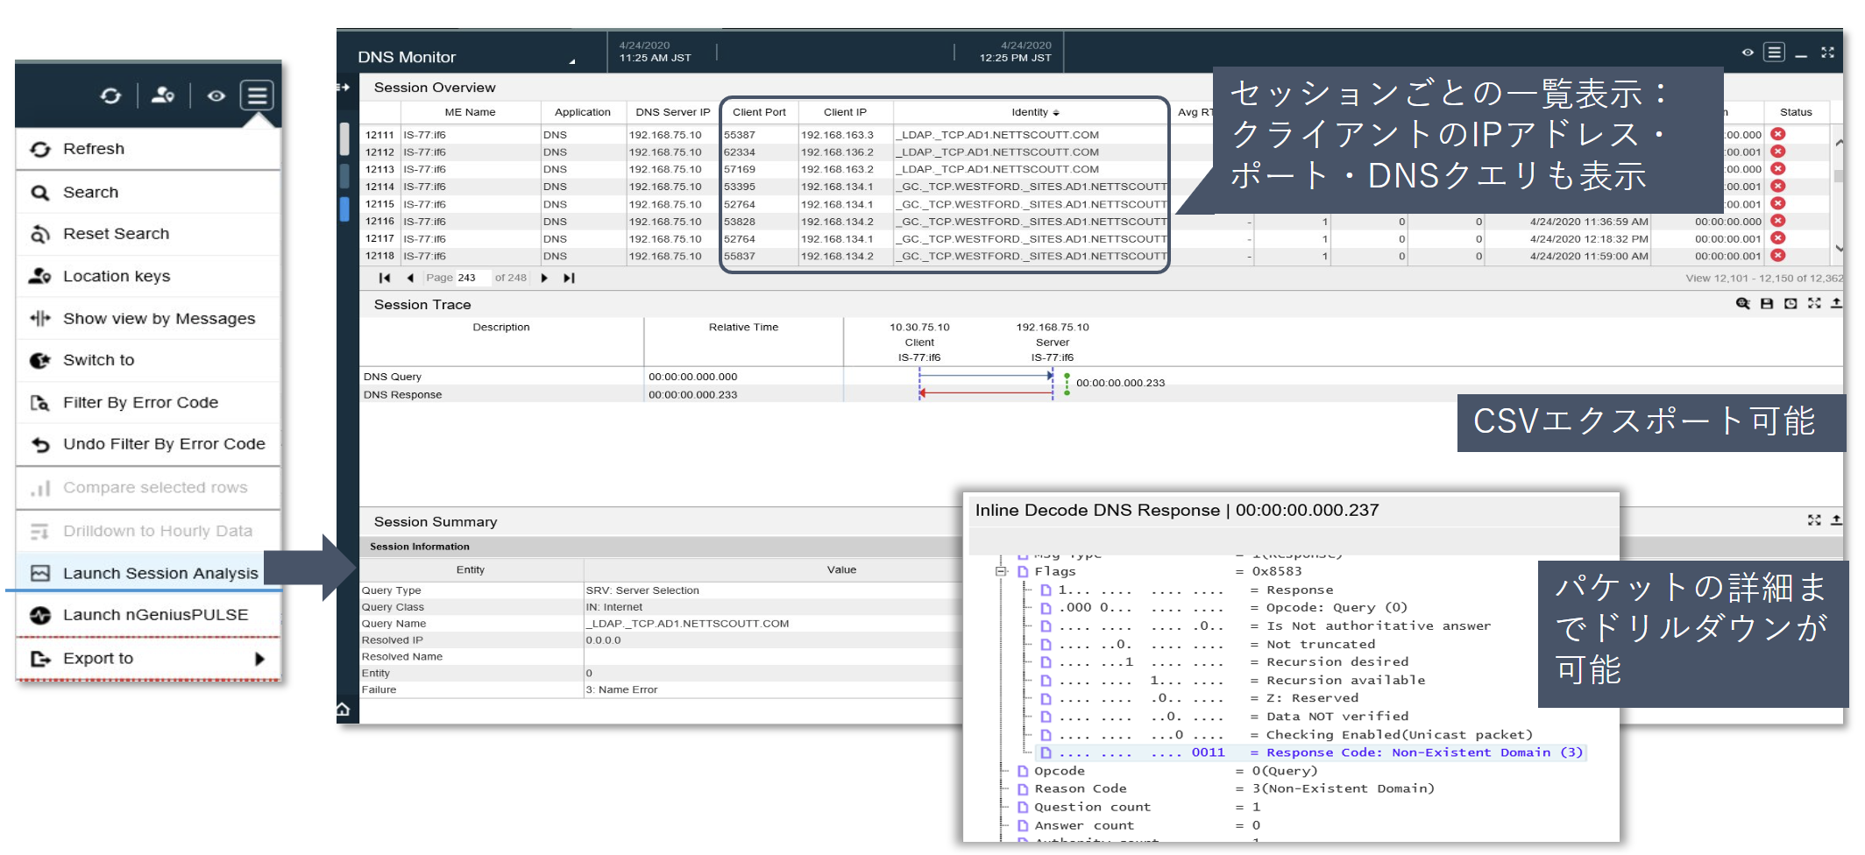Select Launch Session Analysis from the menu

tap(160, 573)
